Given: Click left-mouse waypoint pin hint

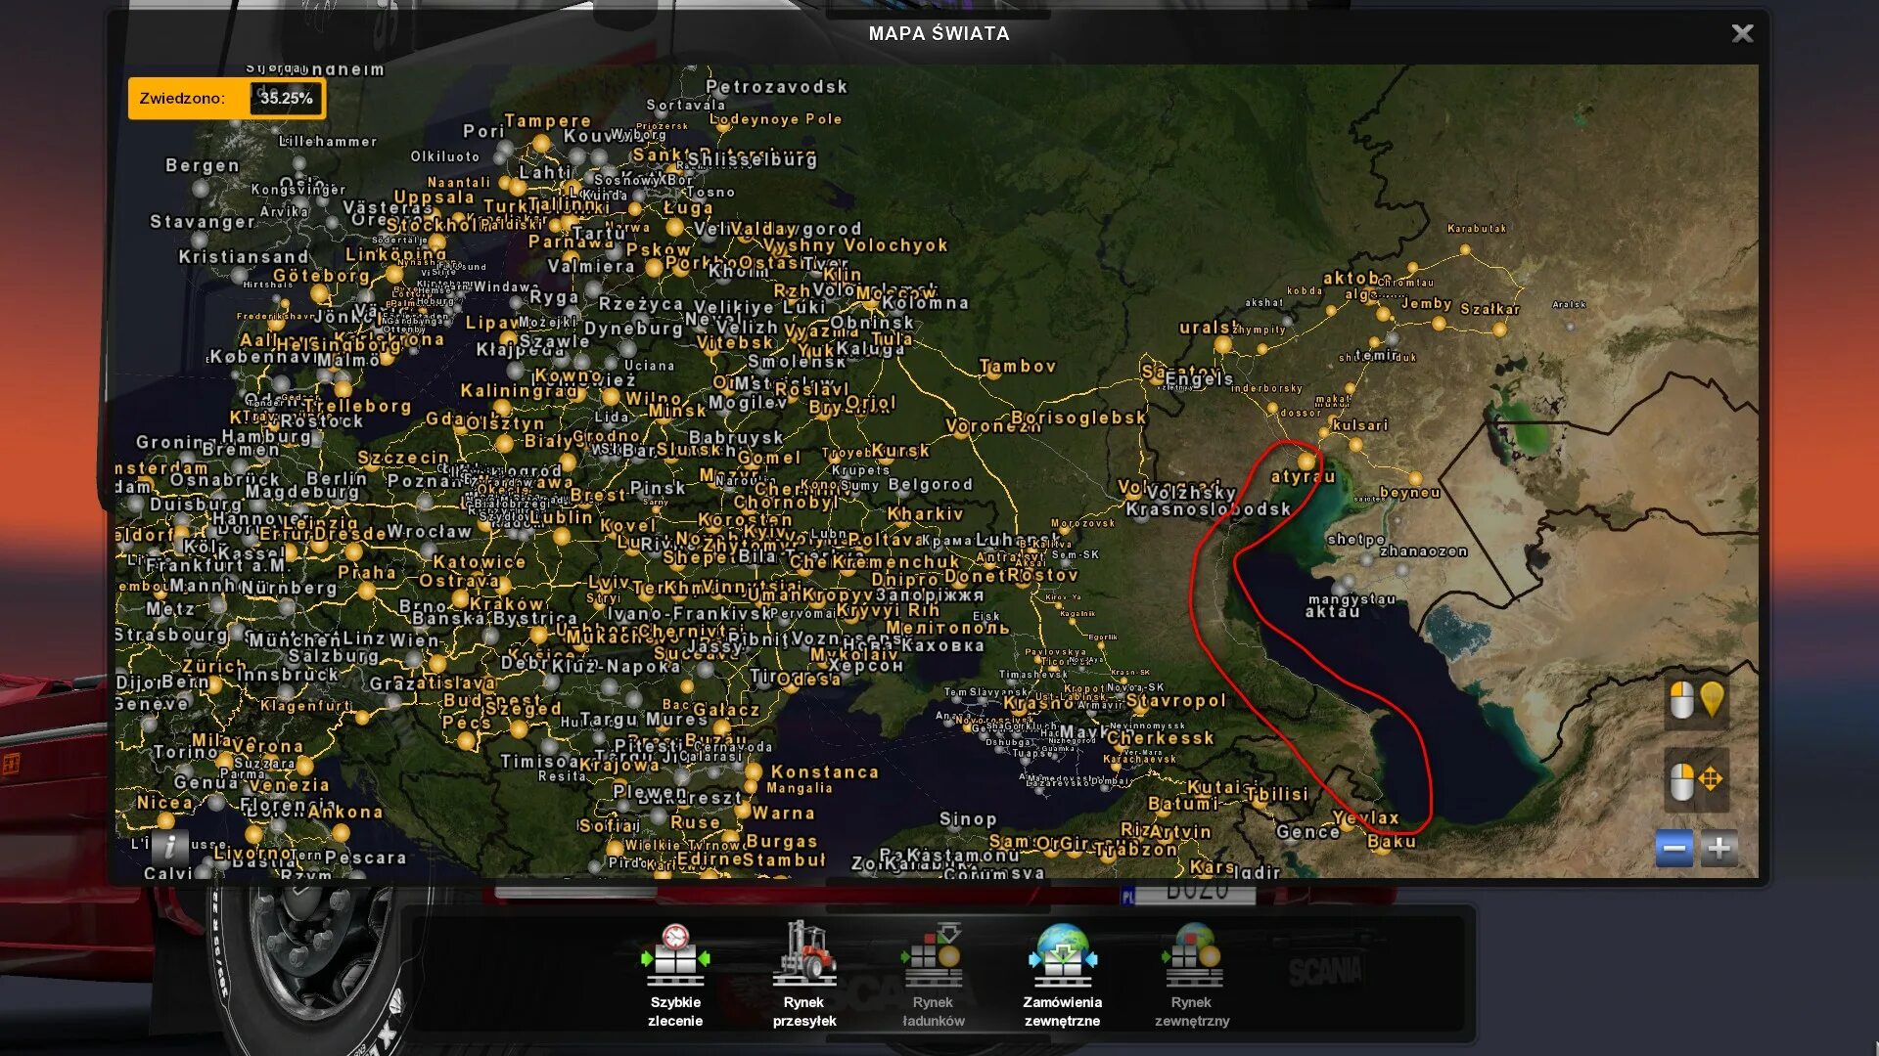Looking at the screenshot, I should point(1695,700).
